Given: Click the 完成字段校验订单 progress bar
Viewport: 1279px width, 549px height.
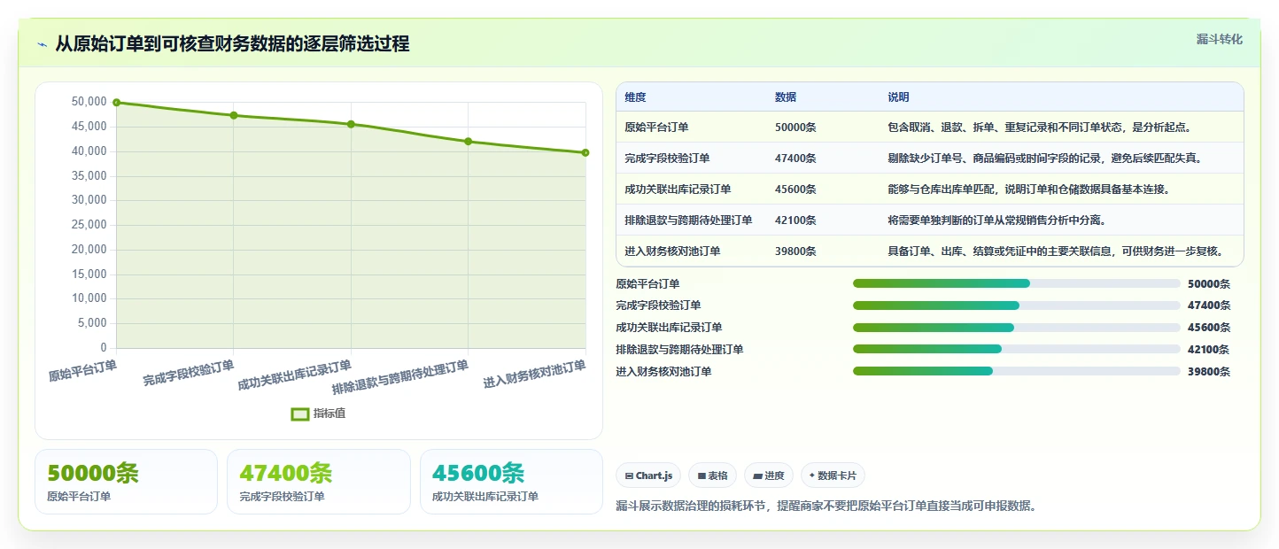Looking at the screenshot, I should click(x=1017, y=305).
